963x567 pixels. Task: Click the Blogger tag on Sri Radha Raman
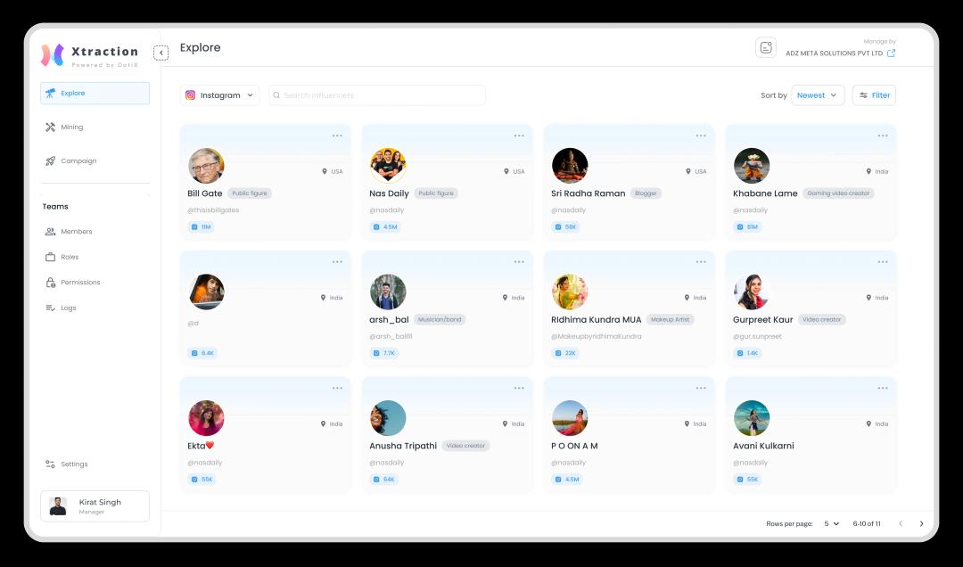(x=646, y=193)
